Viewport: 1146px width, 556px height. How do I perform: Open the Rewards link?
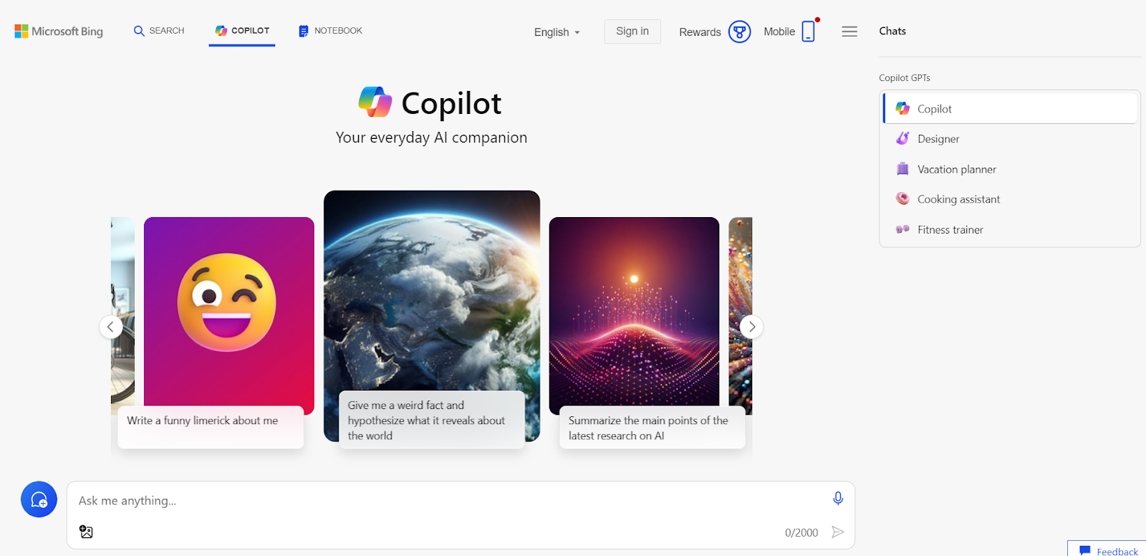point(700,32)
